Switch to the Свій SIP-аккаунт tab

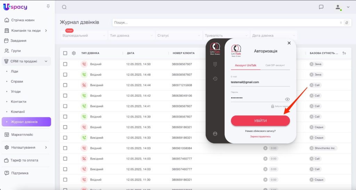tap(275, 65)
